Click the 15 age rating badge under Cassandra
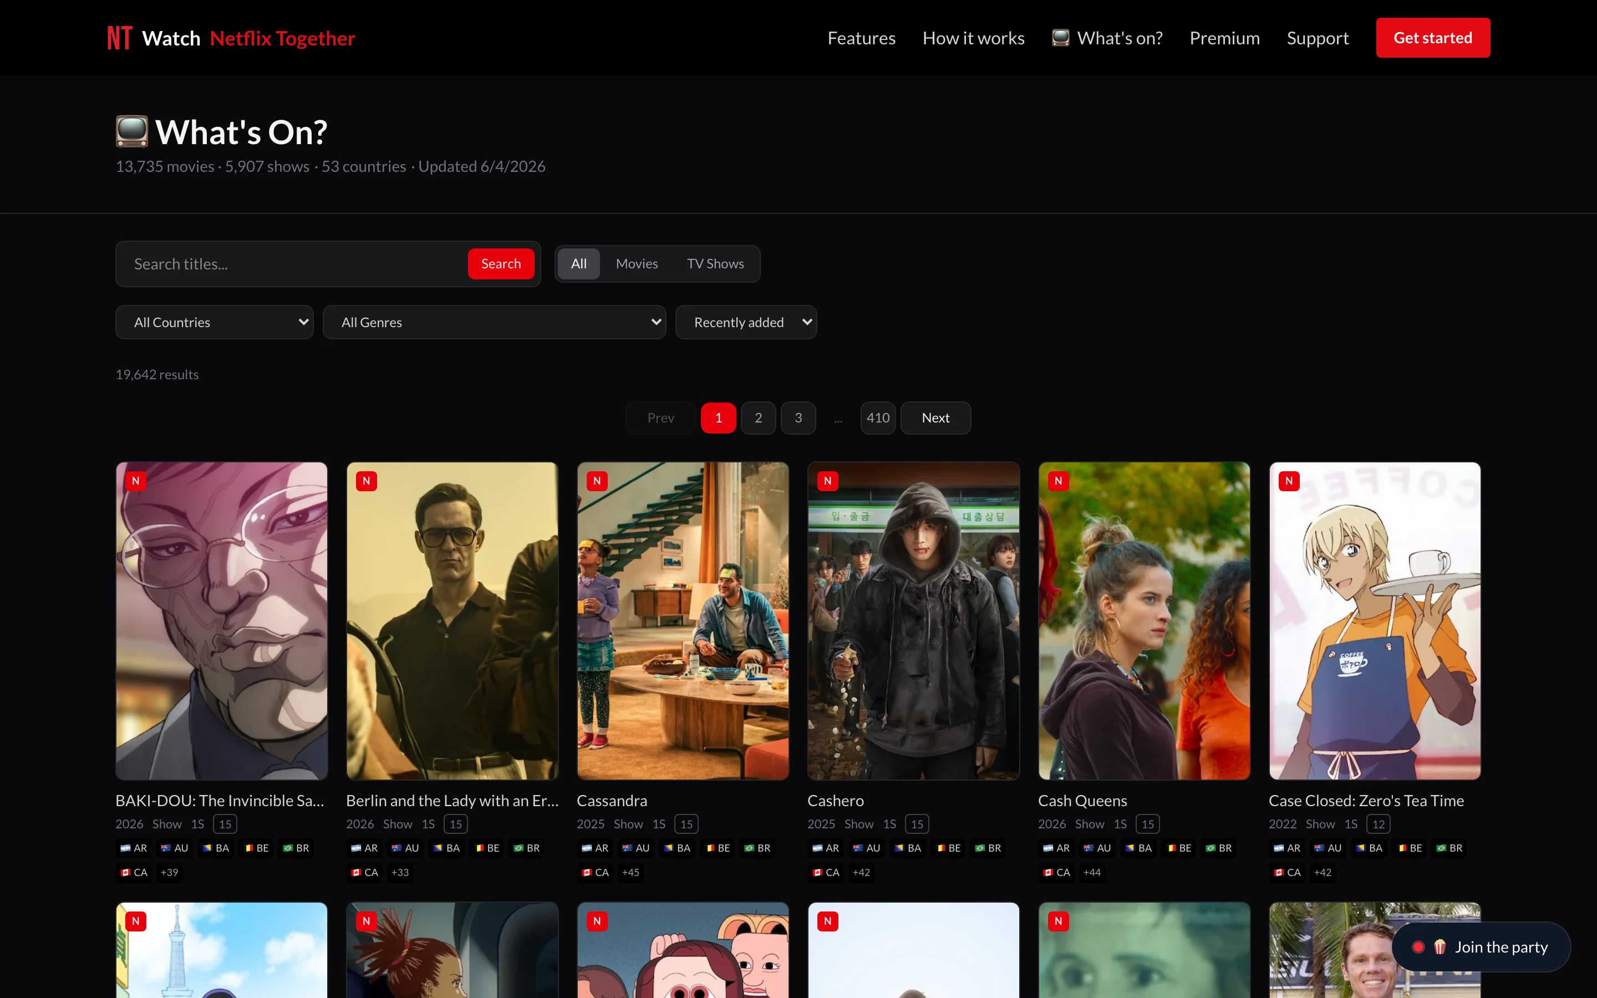Image resolution: width=1597 pixels, height=998 pixels. tap(686, 824)
